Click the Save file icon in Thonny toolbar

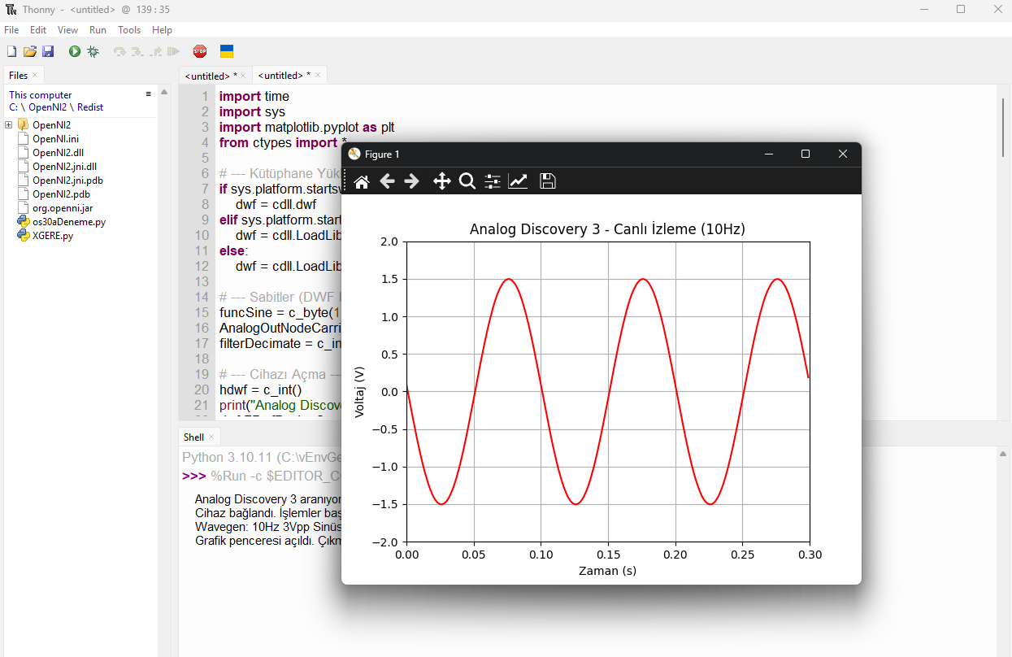click(x=48, y=51)
